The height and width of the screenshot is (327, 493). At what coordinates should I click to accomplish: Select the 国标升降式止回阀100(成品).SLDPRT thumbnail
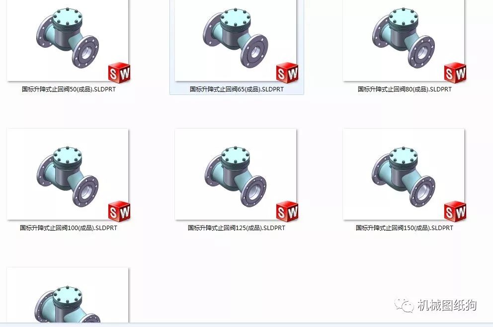68,174
